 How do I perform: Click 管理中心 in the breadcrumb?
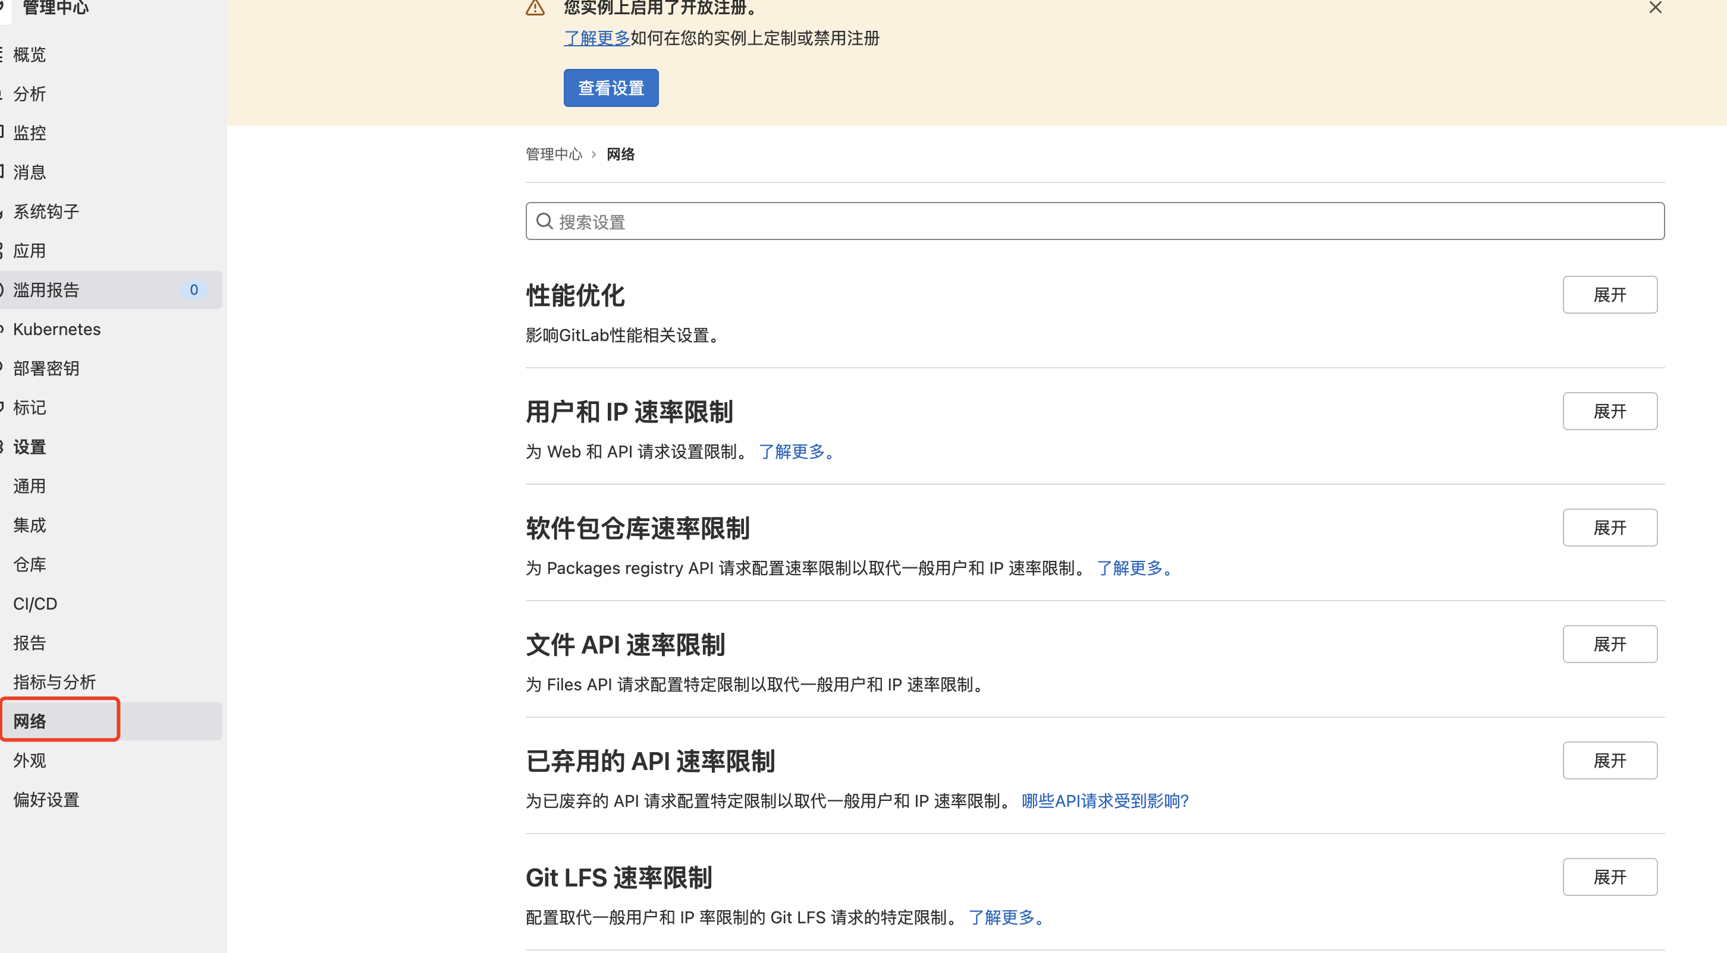point(554,154)
